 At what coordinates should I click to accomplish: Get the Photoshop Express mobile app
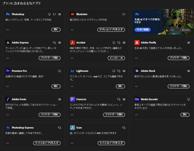point(47,143)
